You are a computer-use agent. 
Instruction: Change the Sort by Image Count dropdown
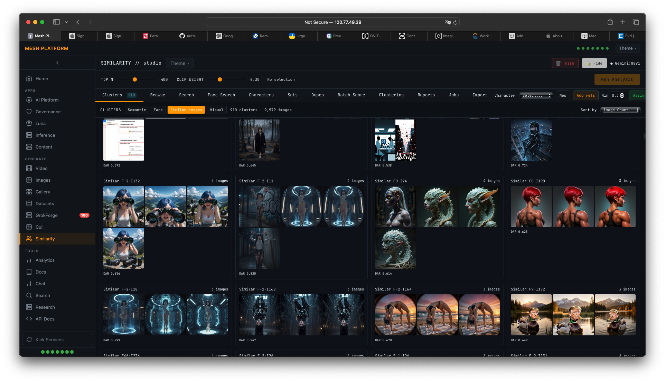(x=620, y=109)
